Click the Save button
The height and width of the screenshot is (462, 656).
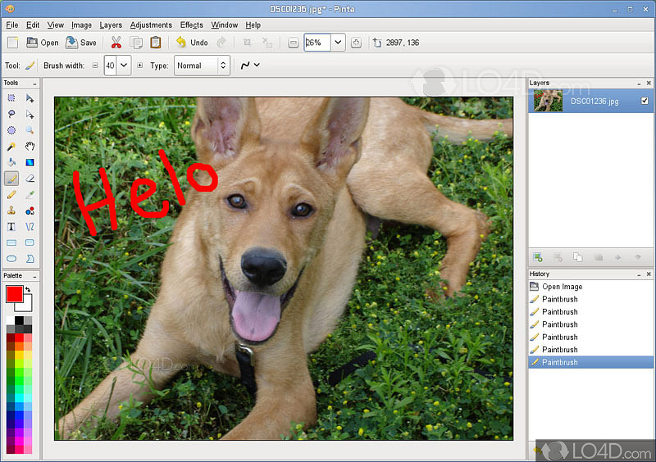point(81,43)
